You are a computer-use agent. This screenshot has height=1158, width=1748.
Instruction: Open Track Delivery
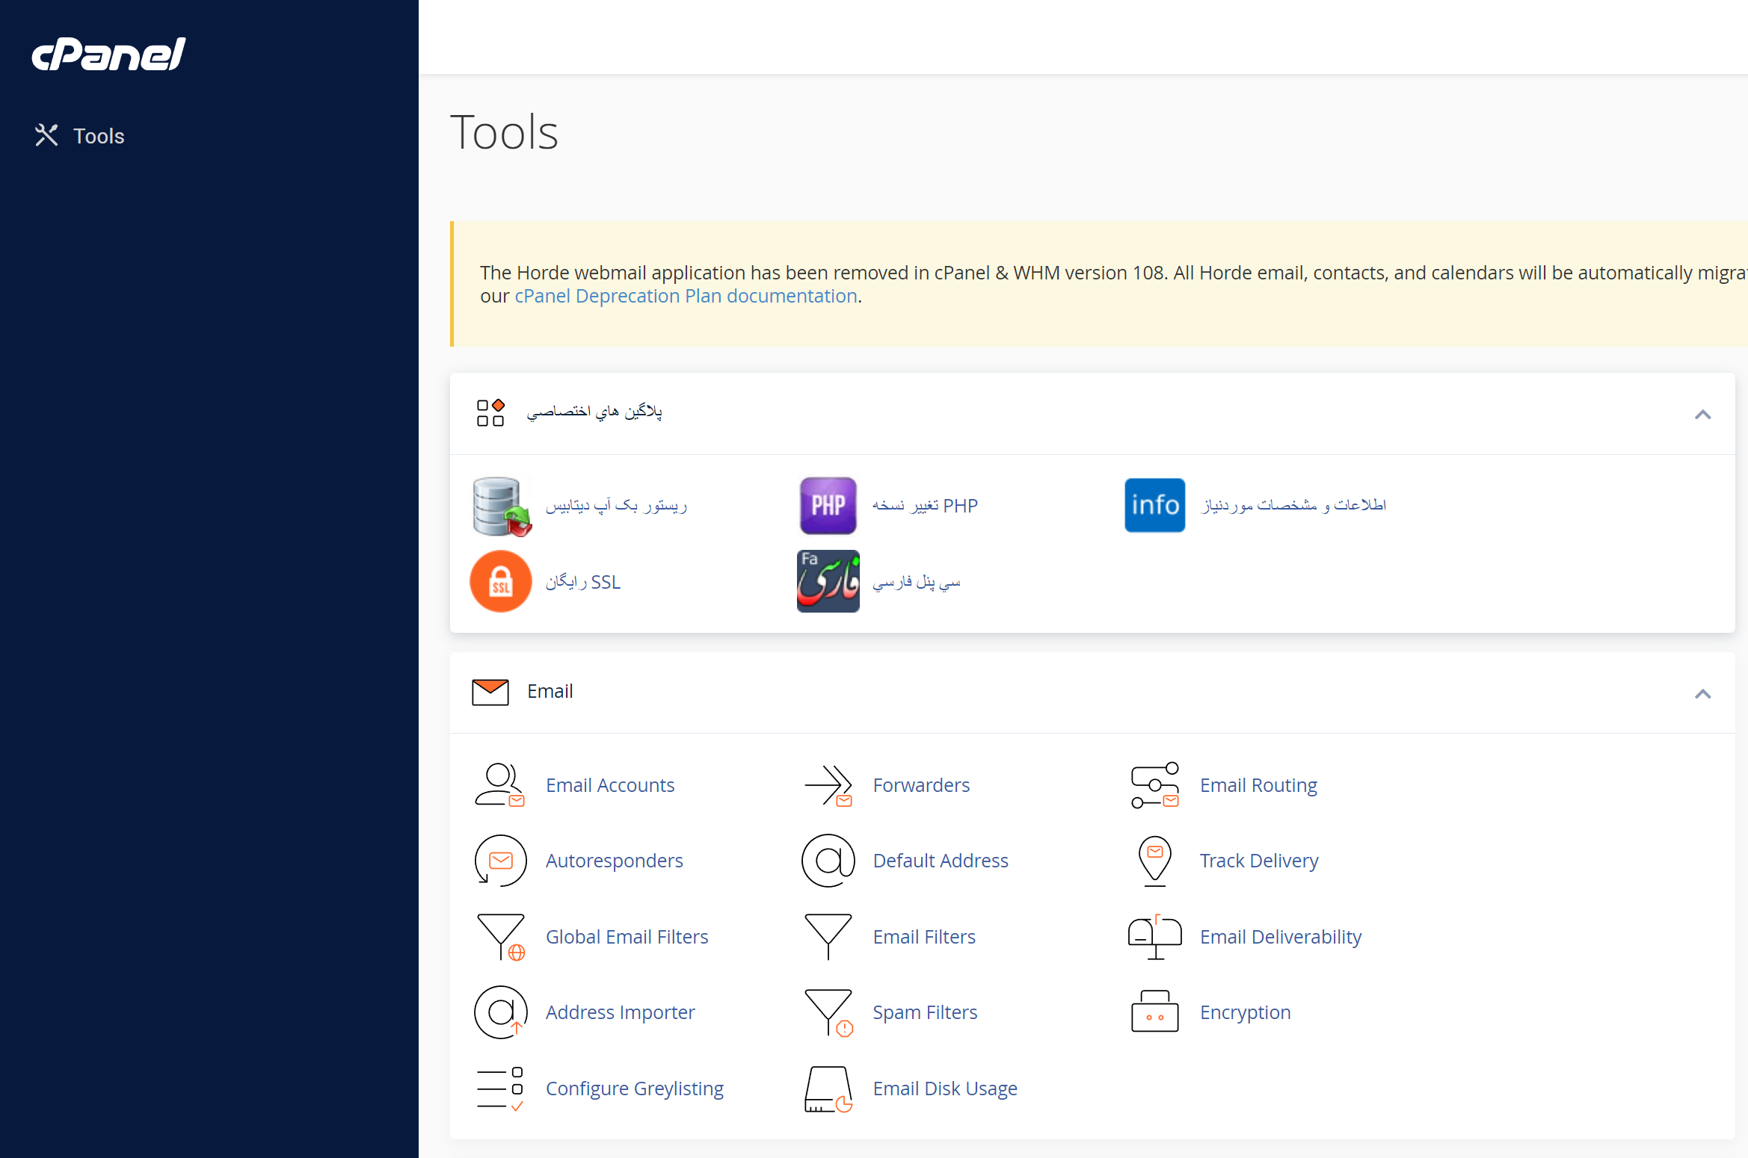[x=1259, y=861]
